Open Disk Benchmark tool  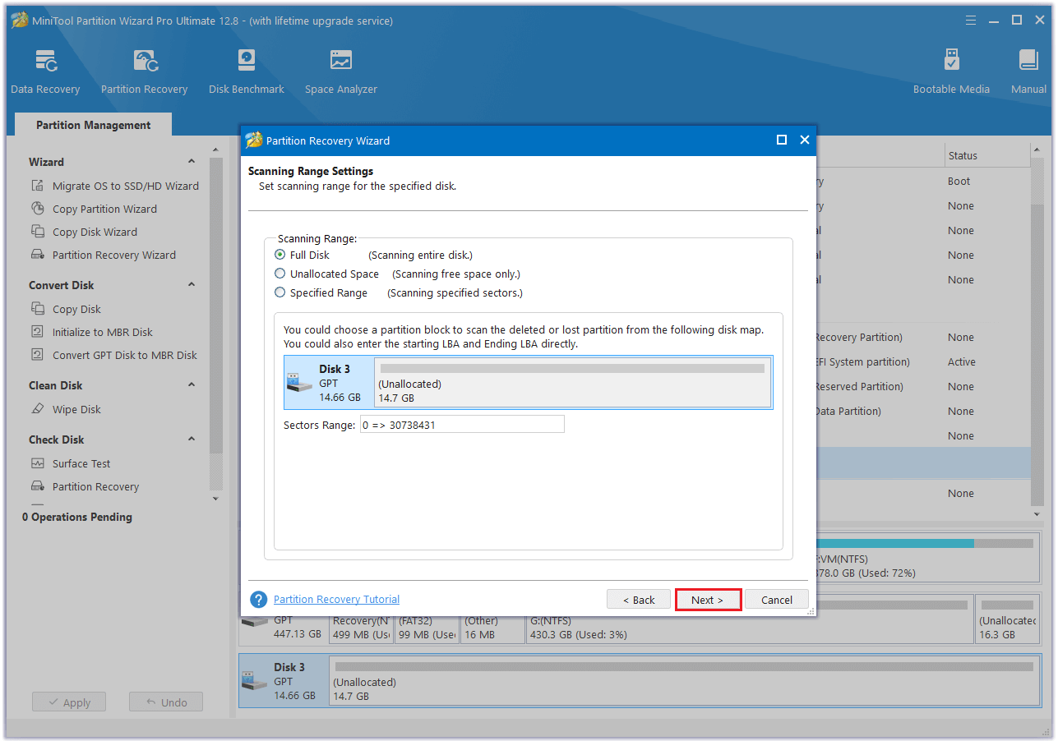click(x=246, y=71)
